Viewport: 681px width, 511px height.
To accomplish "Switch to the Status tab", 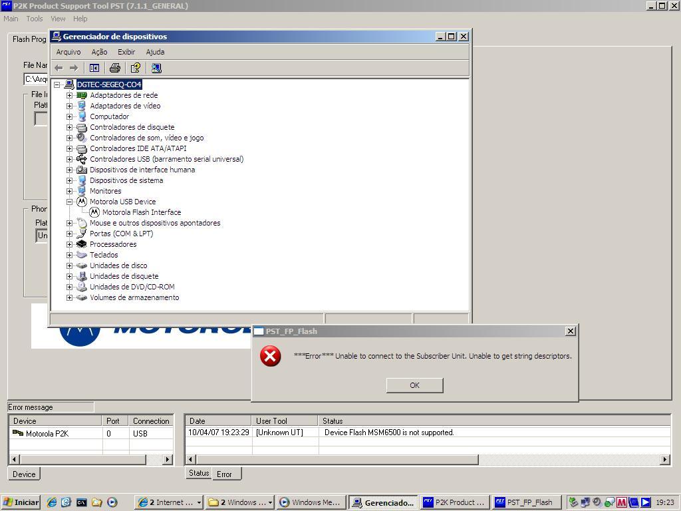I will 198,473.
